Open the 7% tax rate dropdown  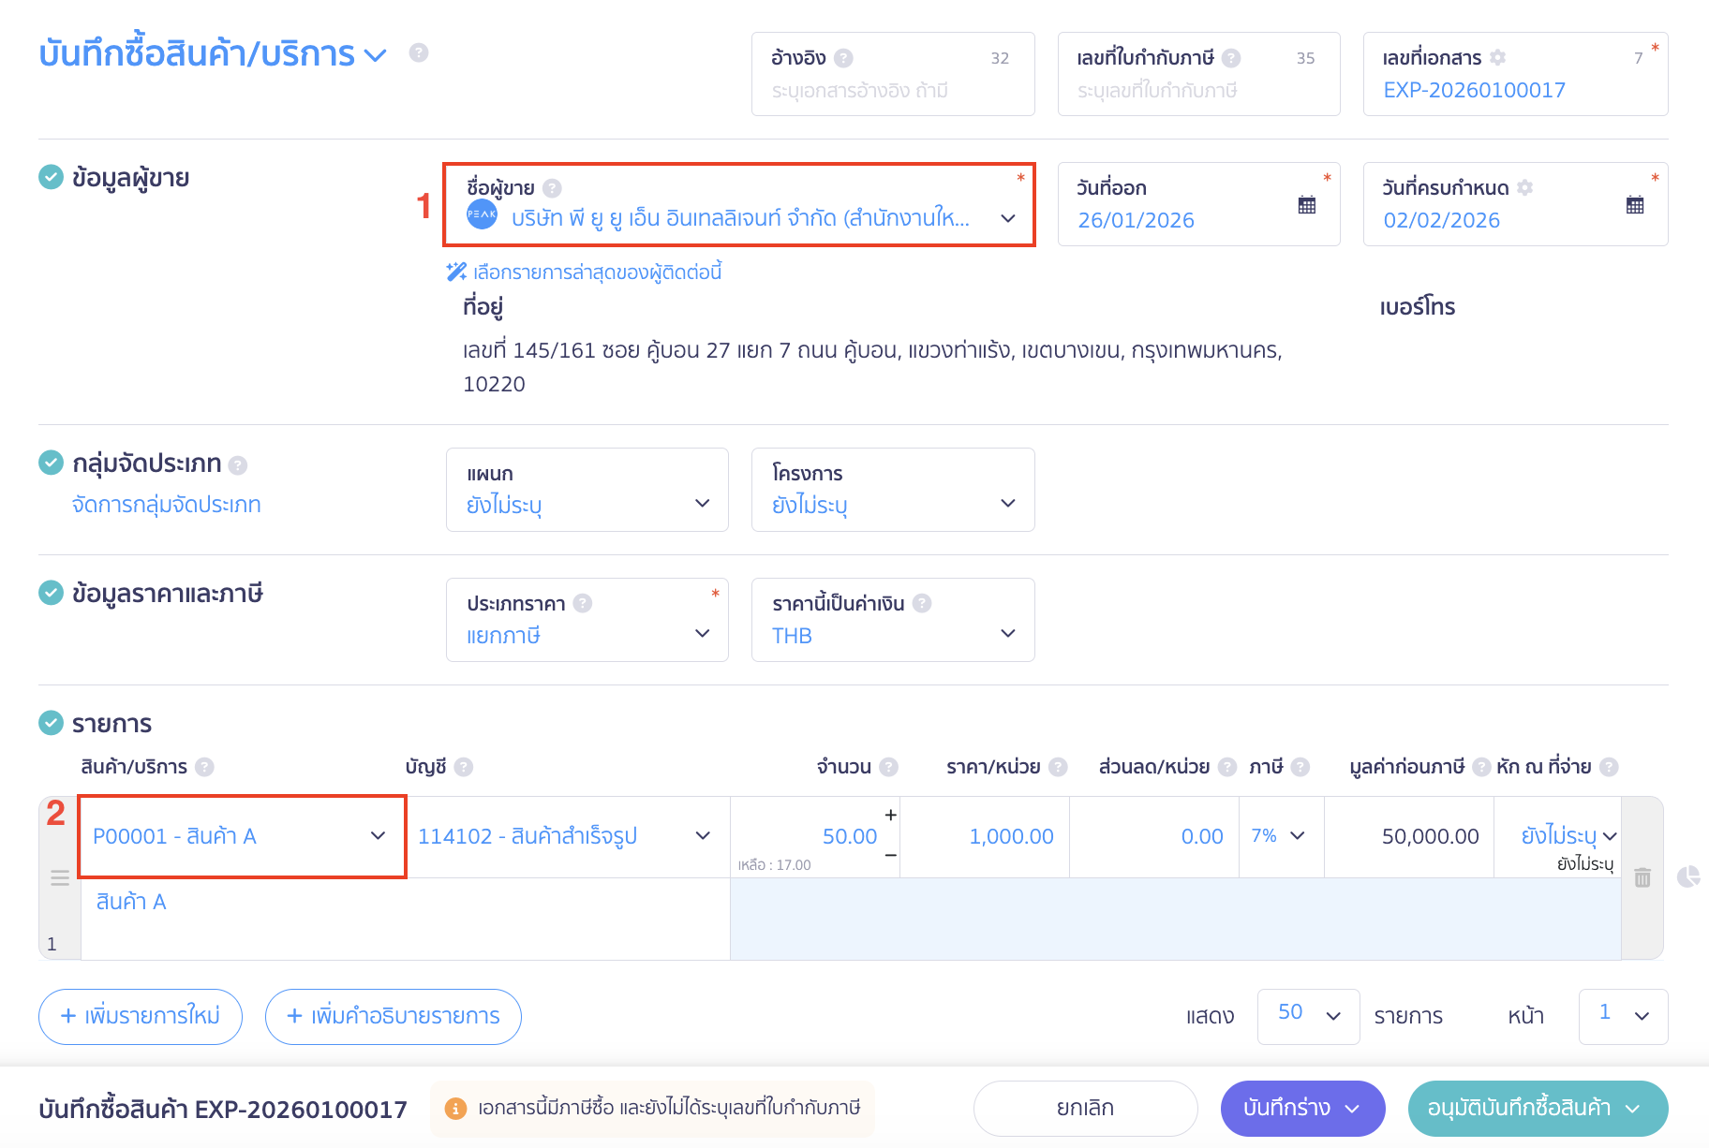(1279, 836)
